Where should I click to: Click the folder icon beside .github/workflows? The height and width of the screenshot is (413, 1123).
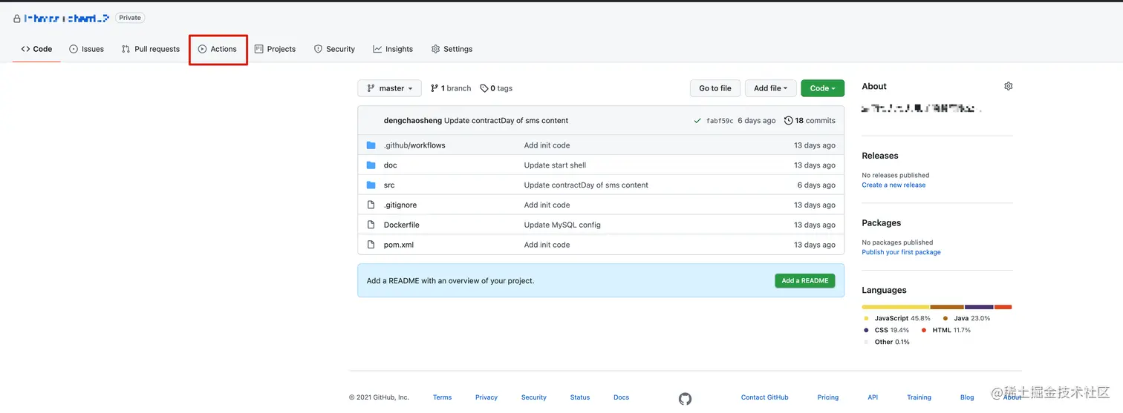point(371,145)
